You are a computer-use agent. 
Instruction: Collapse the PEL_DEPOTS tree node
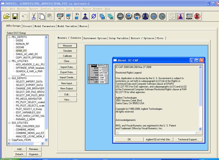pos(9,37)
